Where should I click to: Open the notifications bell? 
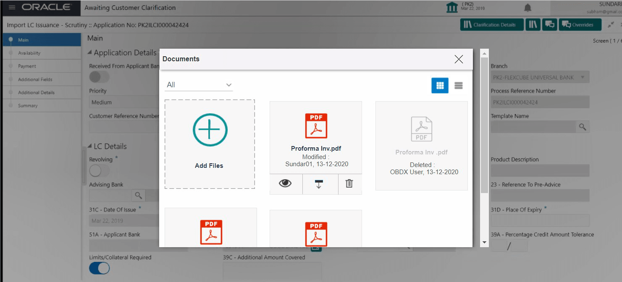[527, 8]
